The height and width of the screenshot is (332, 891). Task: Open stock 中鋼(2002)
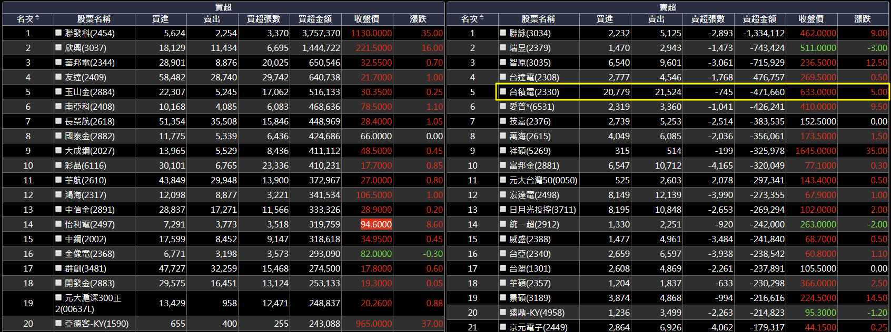tap(85, 239)
